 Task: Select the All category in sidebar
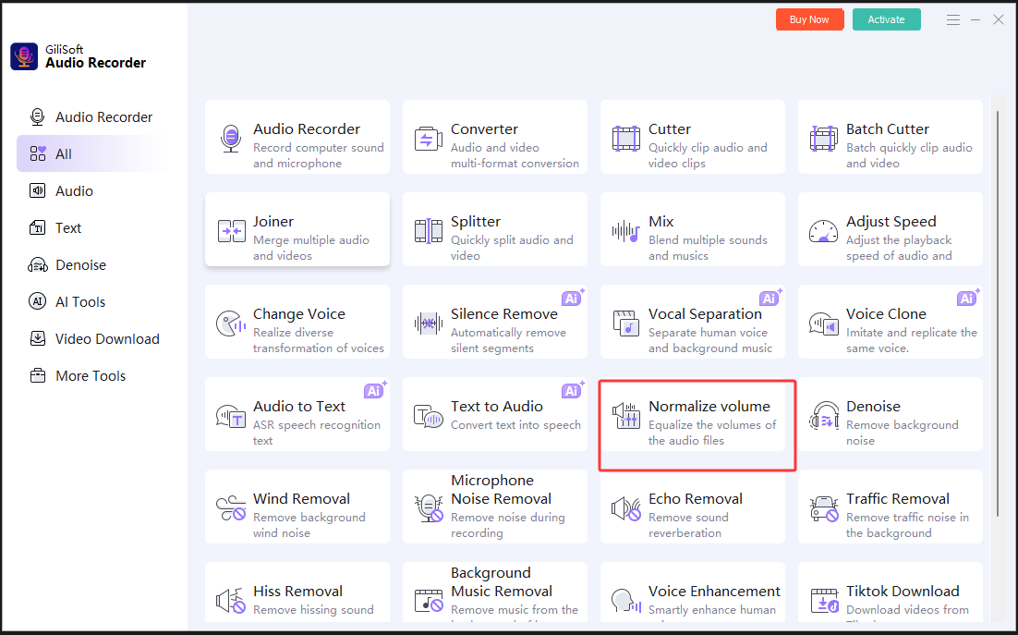91,153
